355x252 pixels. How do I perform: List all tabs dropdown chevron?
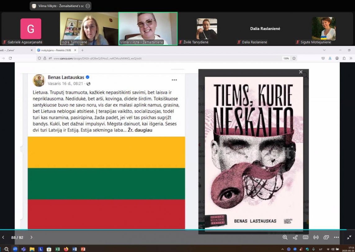click(324, 50)
